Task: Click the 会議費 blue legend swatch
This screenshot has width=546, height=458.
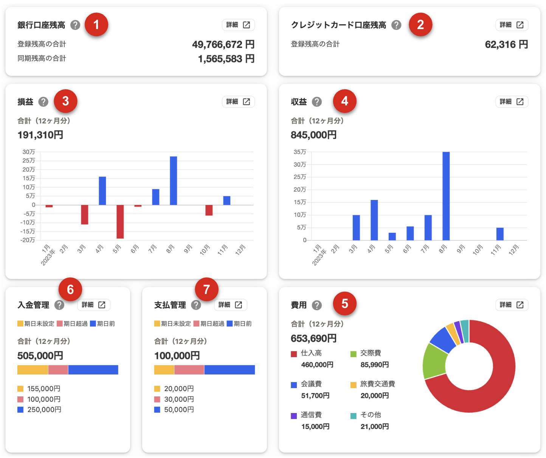Action: coord(294,385)
